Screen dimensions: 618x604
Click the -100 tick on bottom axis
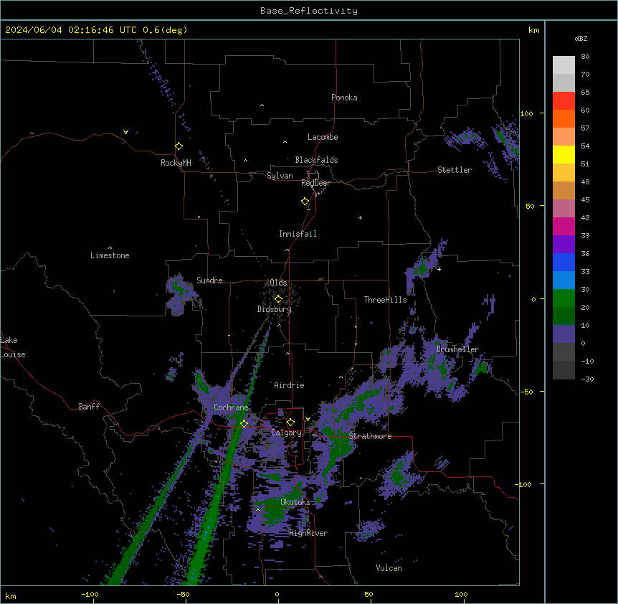click(90, 594)
